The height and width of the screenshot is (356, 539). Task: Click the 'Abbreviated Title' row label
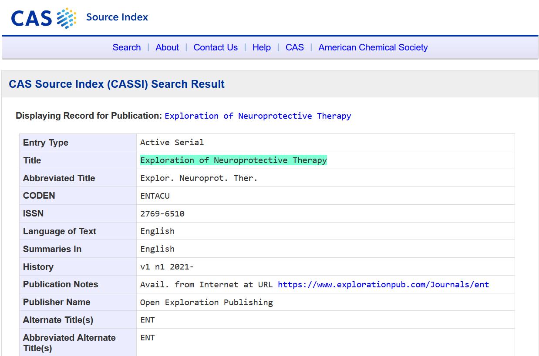[59, 178]
